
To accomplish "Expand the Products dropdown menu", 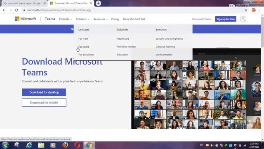I will click(x=65, y=19).
